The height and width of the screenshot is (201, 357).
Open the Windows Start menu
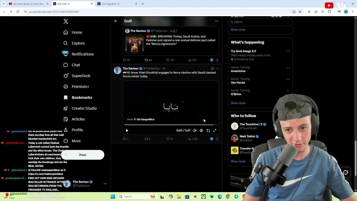113,197
